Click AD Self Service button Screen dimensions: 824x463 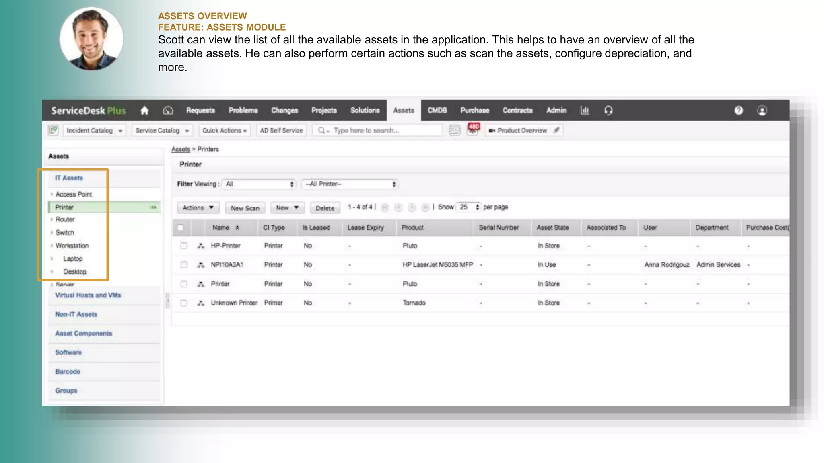(281, 131)
